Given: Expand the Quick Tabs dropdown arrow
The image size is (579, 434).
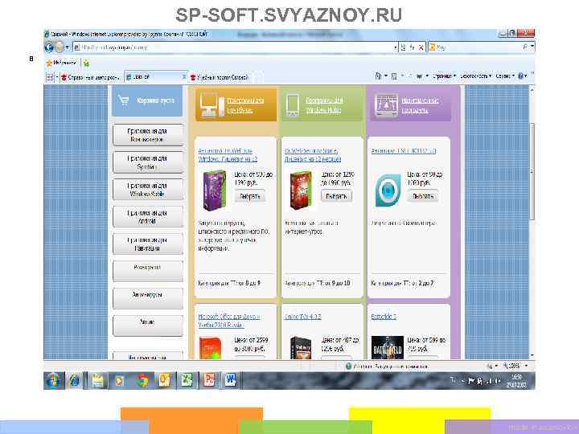Looking at the screenshot, I should point(57,77).
